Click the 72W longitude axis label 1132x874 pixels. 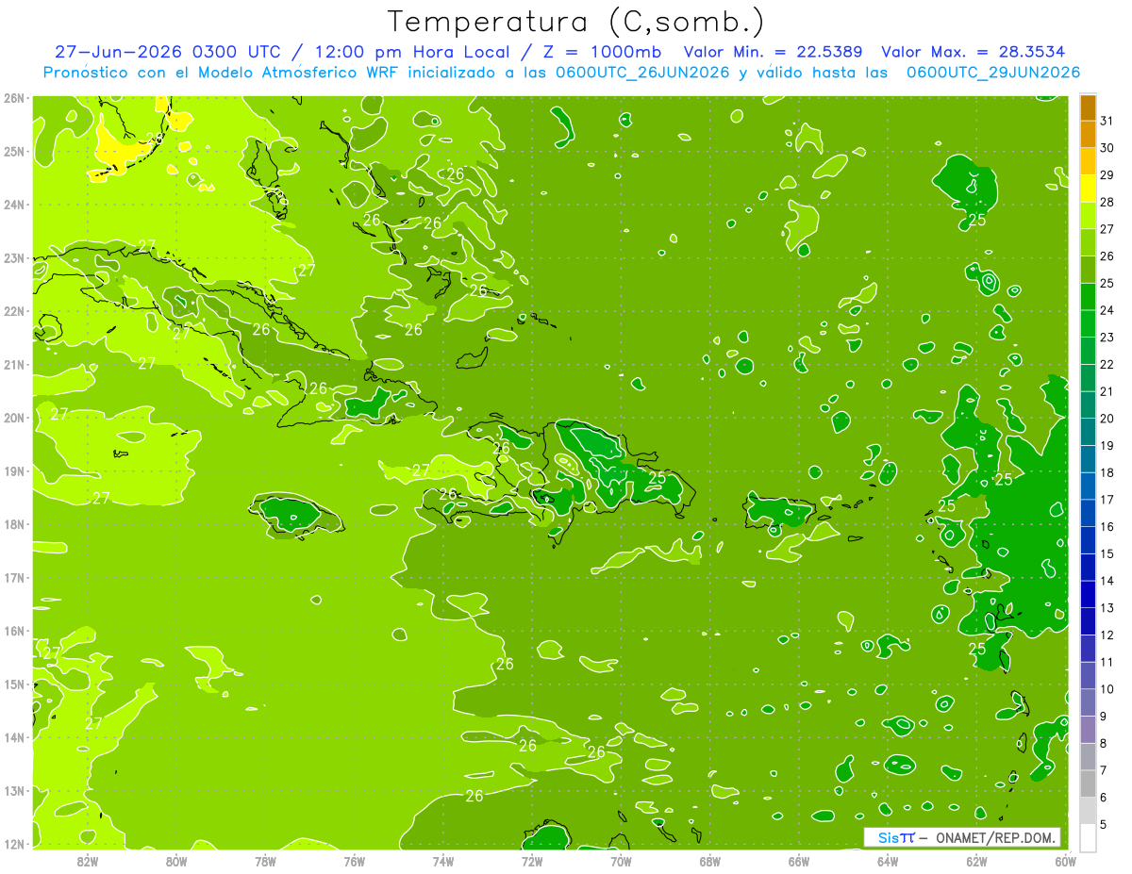pos(532,861)
